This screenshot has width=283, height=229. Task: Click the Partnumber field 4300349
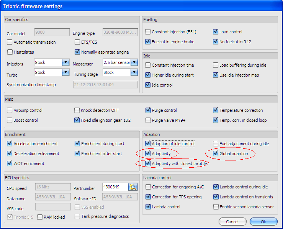pyautogui.click(x=115, y=187)
